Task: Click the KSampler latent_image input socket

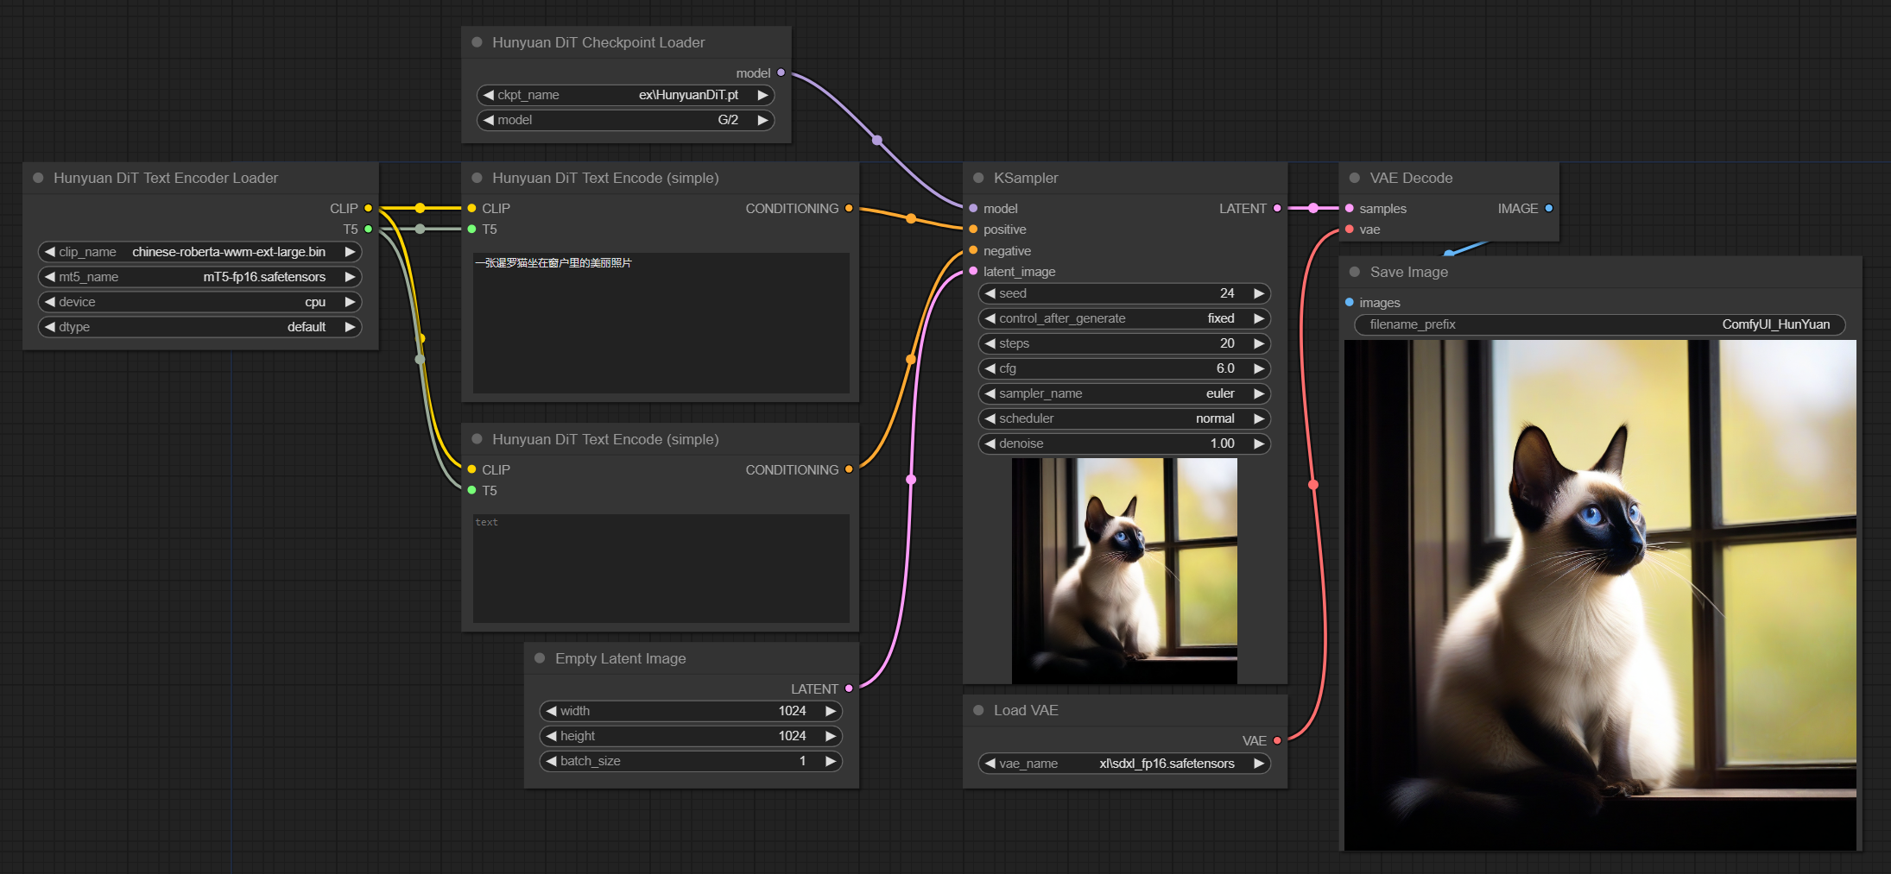Action: coord(973,272)
